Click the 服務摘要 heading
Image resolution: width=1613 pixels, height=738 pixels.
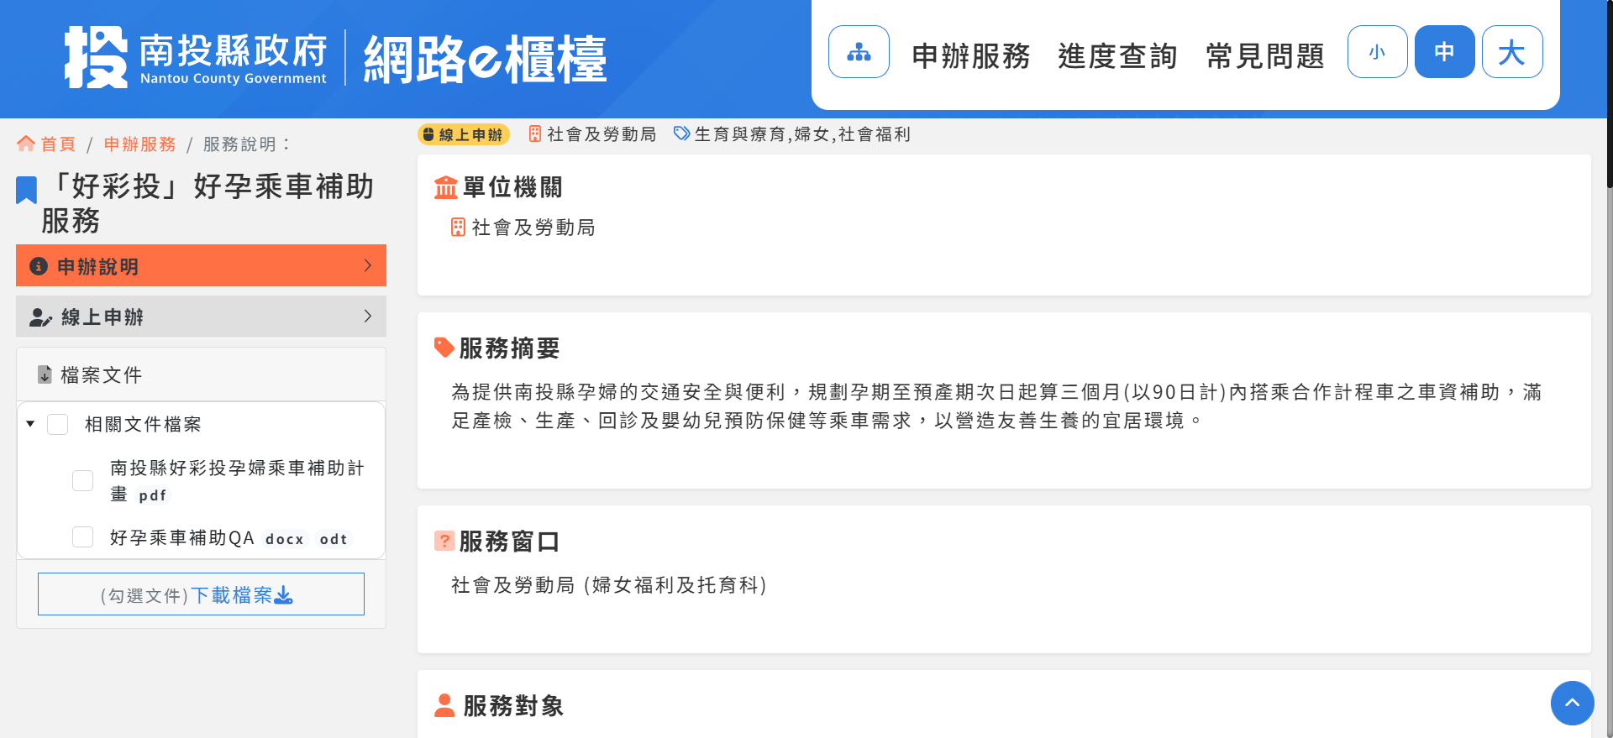click(x=509, y=348)
